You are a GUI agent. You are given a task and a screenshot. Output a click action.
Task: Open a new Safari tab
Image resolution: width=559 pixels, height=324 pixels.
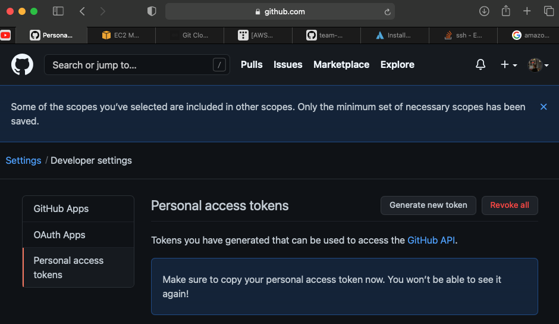click(x=527, y=11)
